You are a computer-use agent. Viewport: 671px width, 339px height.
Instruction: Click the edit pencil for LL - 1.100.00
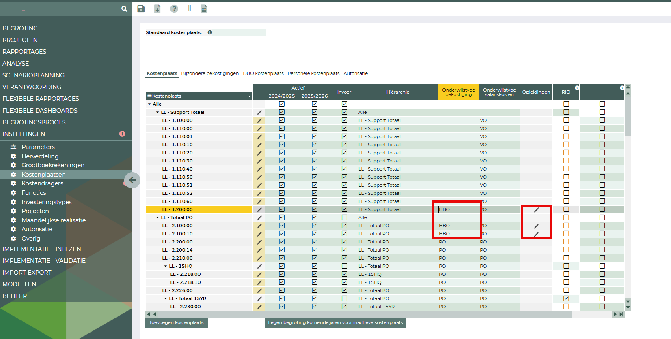point(259,121)
